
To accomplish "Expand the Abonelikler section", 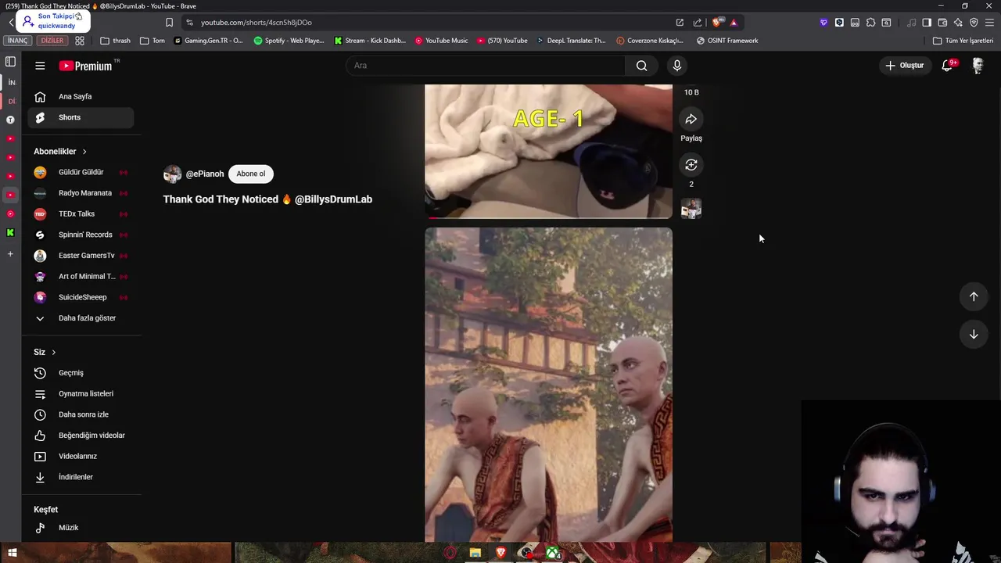I will point(60,151).
